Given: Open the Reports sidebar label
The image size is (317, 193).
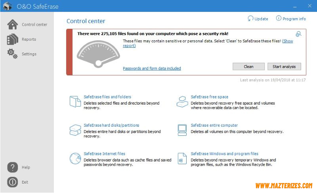Looking at the screenshot, I should 29,39.
